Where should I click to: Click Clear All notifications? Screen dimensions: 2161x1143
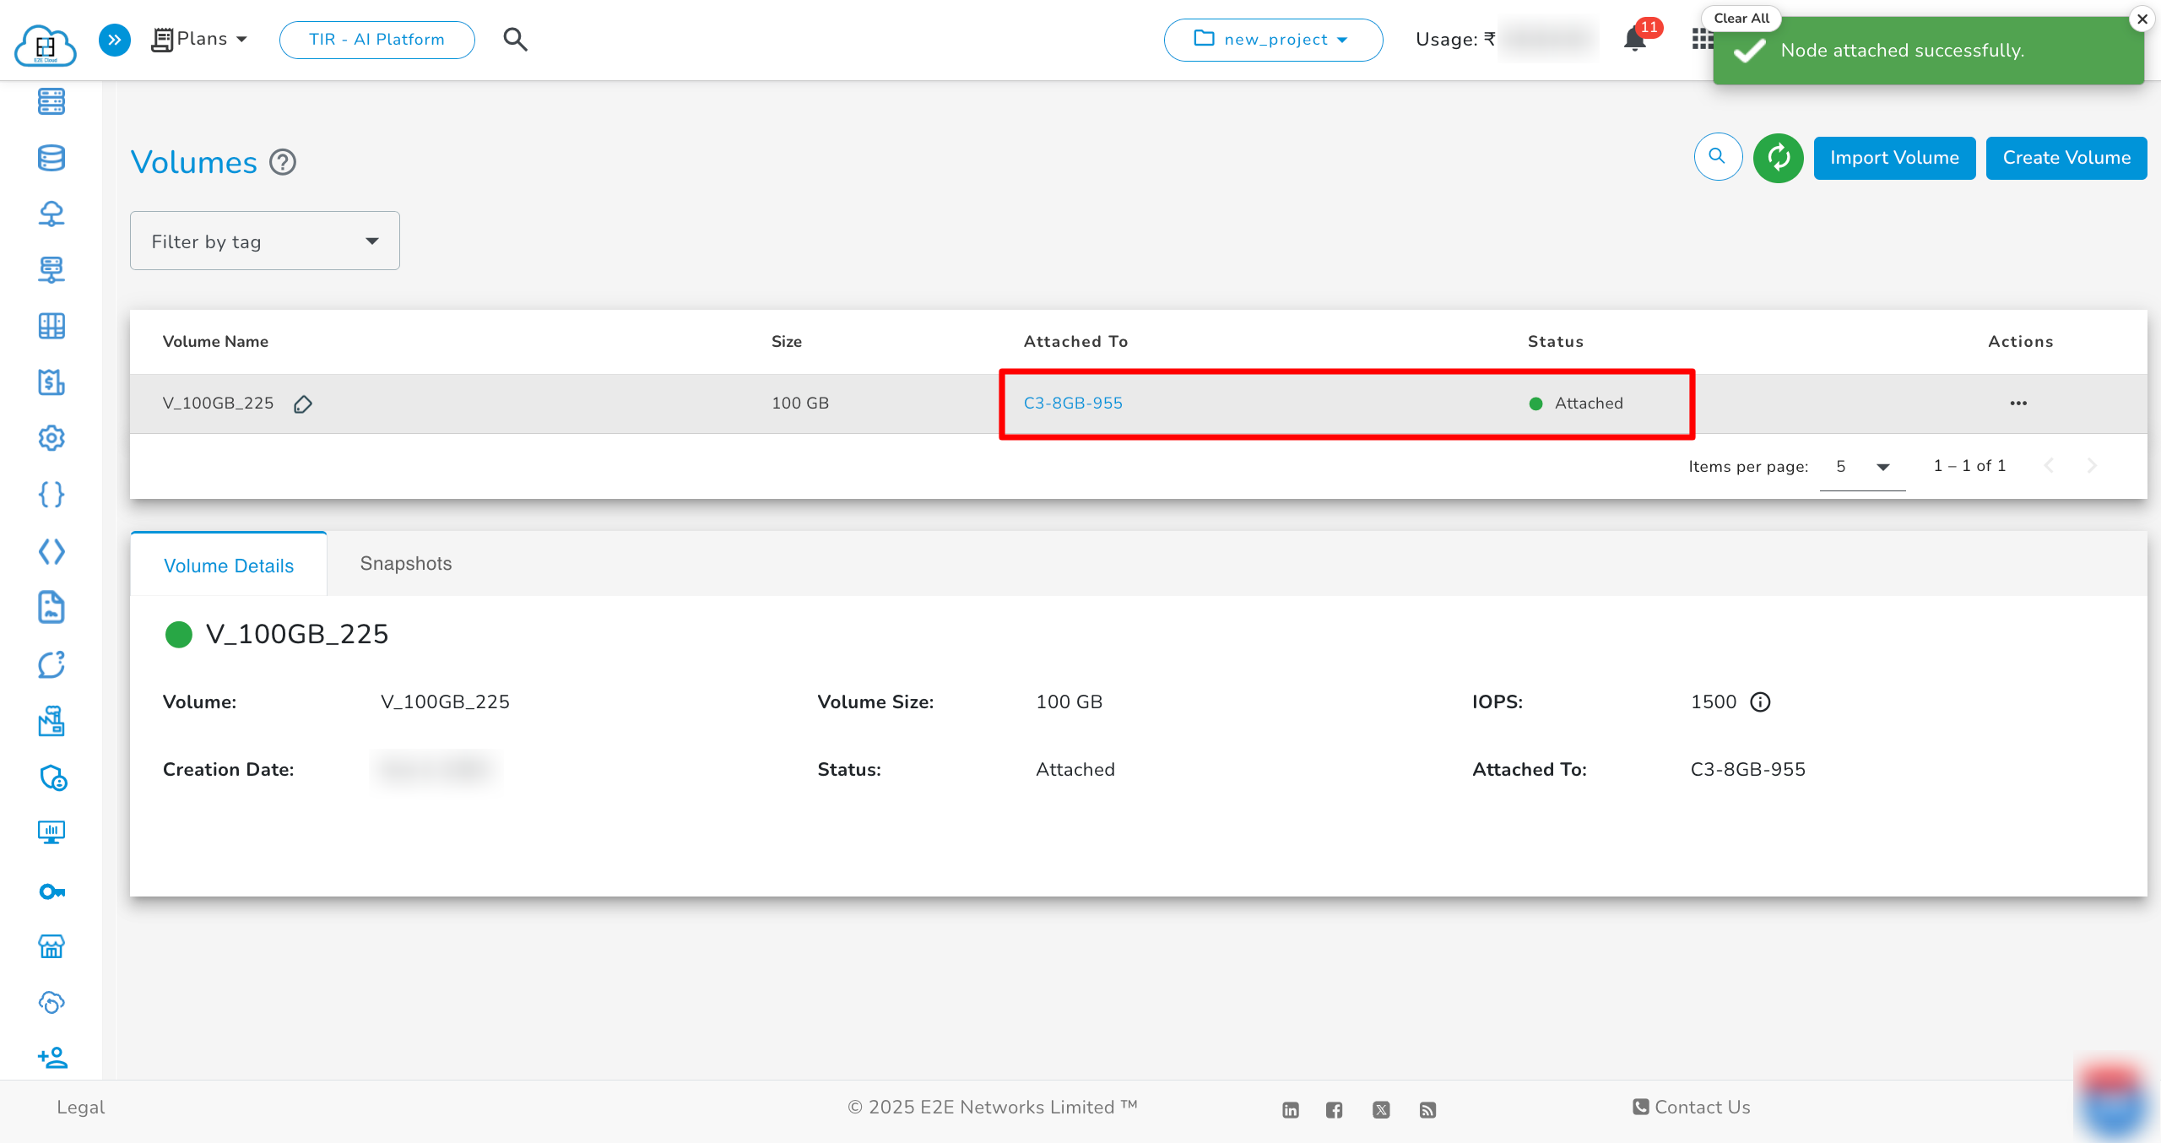pyautogui.click(x=1741, y=19)
